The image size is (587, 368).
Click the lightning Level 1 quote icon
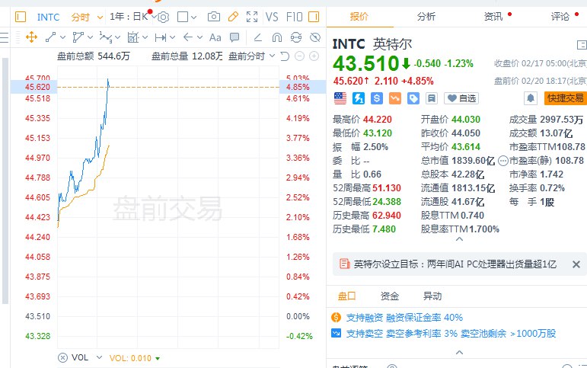point(359,98)
